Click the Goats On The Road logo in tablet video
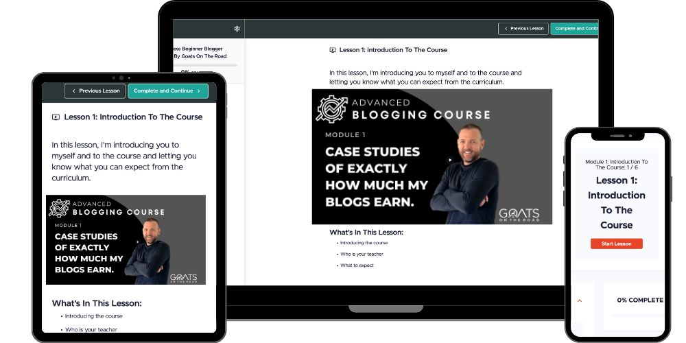The width and height of the screenshot is (686, 343). point(183,279)
